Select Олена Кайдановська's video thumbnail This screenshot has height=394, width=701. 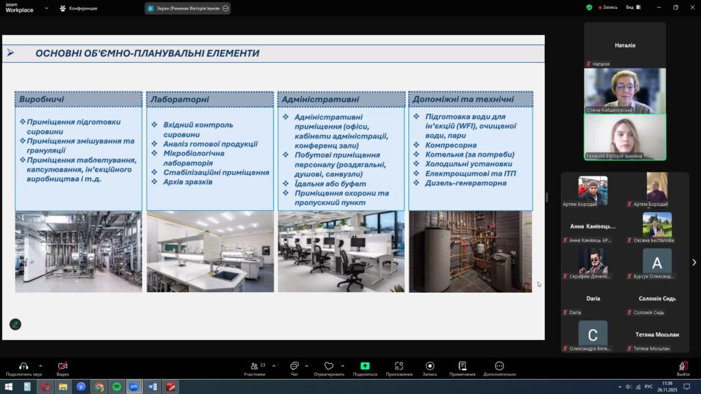(624, 90)
